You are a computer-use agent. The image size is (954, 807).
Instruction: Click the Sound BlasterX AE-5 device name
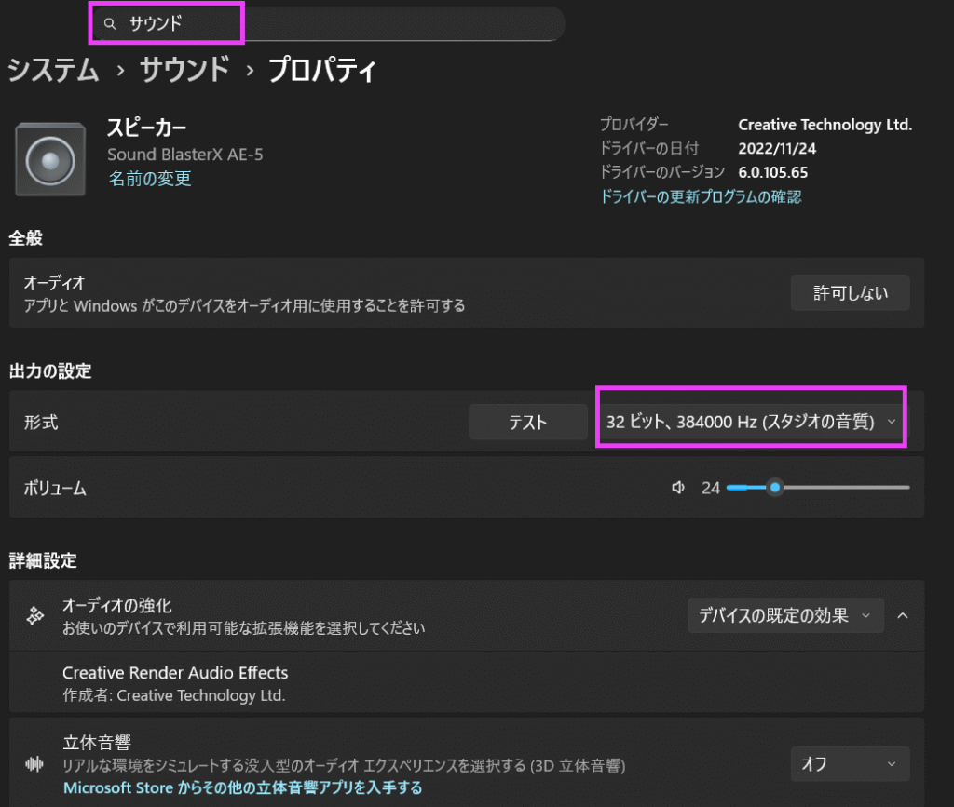[185, 155]
